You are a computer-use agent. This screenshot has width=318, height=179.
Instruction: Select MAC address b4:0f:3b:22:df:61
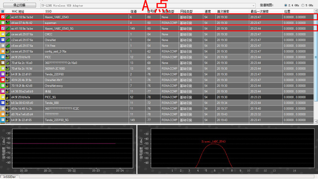pyautogui.click(x=21, y=74)
